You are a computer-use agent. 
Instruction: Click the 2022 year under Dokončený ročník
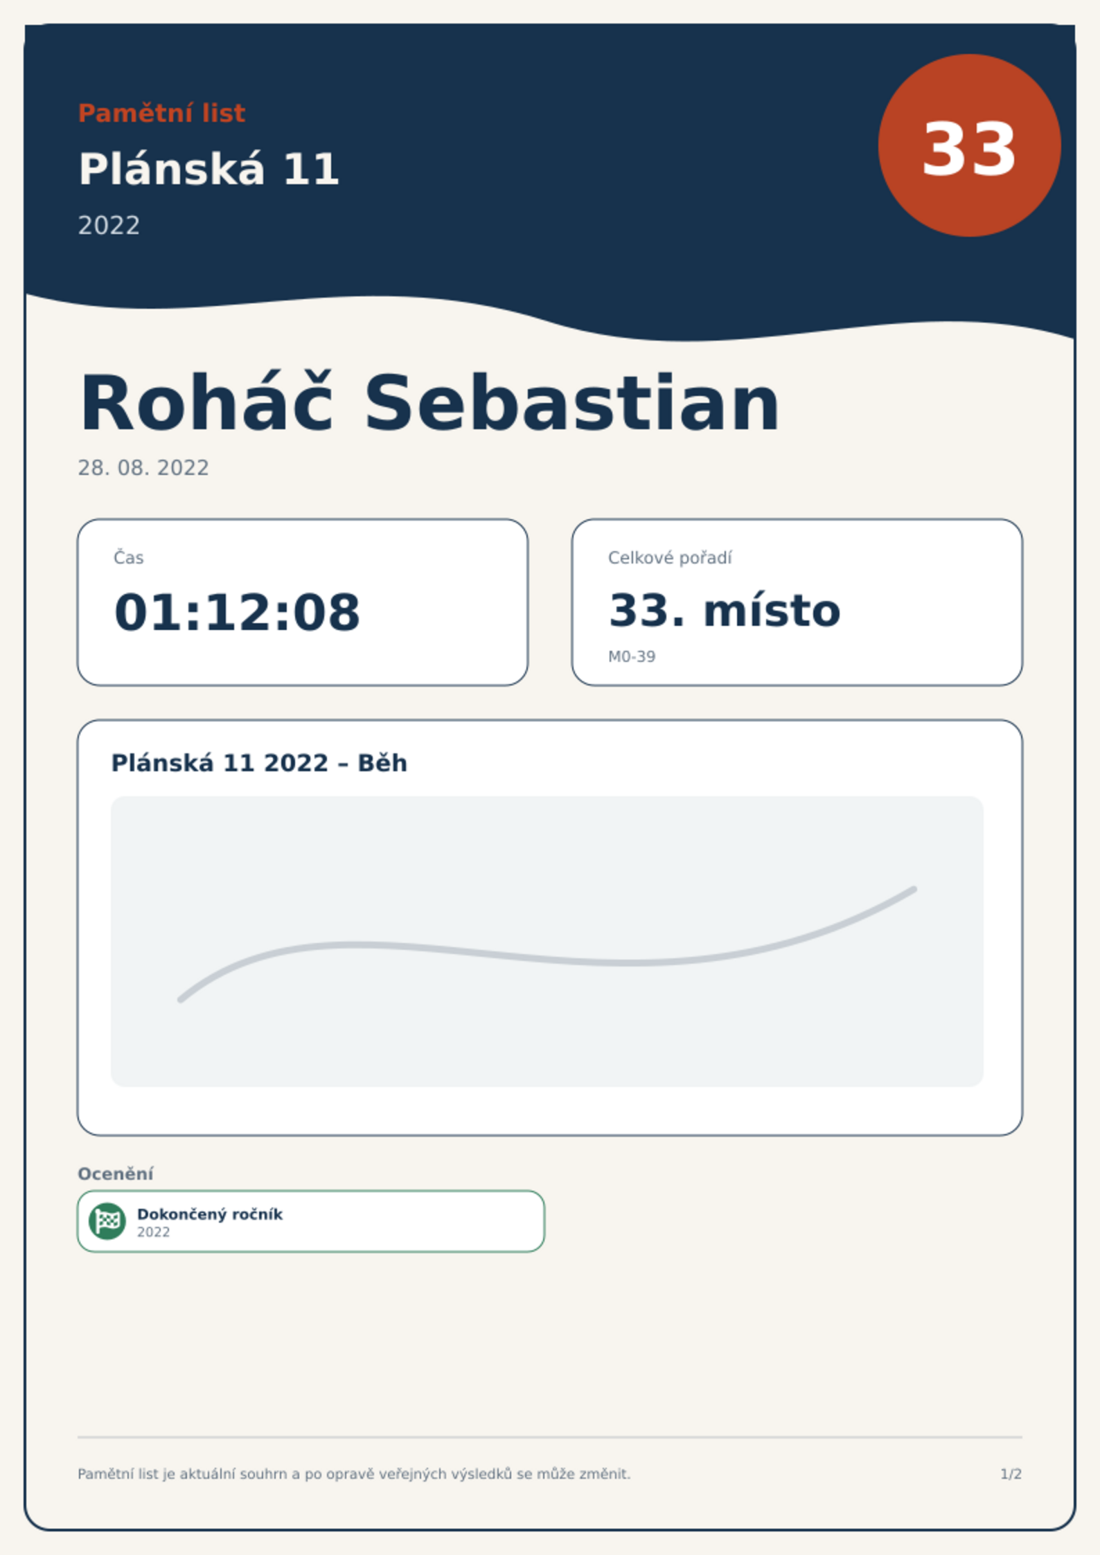pyautogui.click(x=153, y=1232)
